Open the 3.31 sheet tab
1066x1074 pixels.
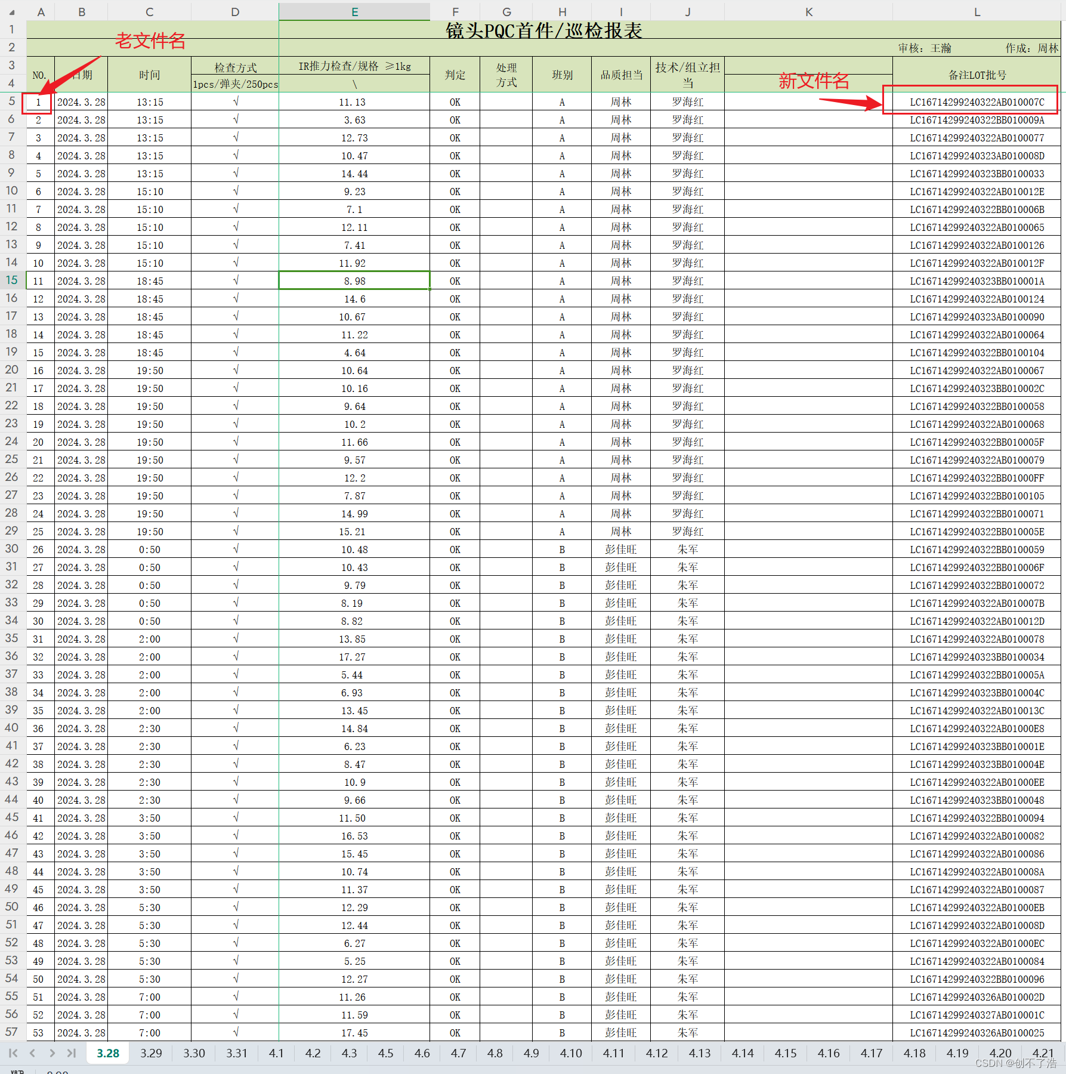pyautogui.click(x=237, y=1053)
